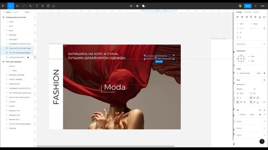Image resolution: width=268 pixels, height=150 pixels.
Task: Set text align center
Action: 241,102
